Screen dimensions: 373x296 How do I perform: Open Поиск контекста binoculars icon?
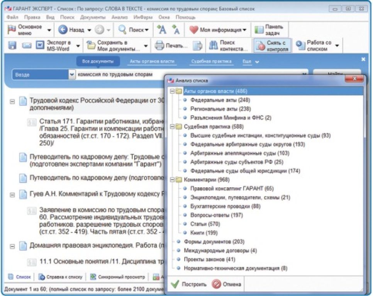pos(214,45)
